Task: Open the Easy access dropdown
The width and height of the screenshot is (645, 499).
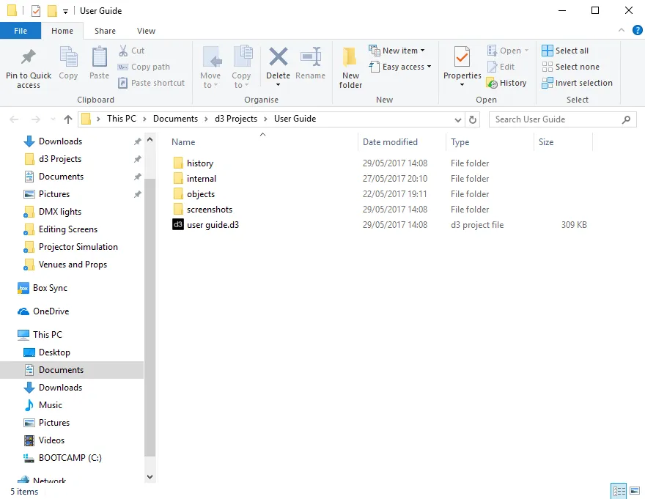Action: click(x=428, y=66)
